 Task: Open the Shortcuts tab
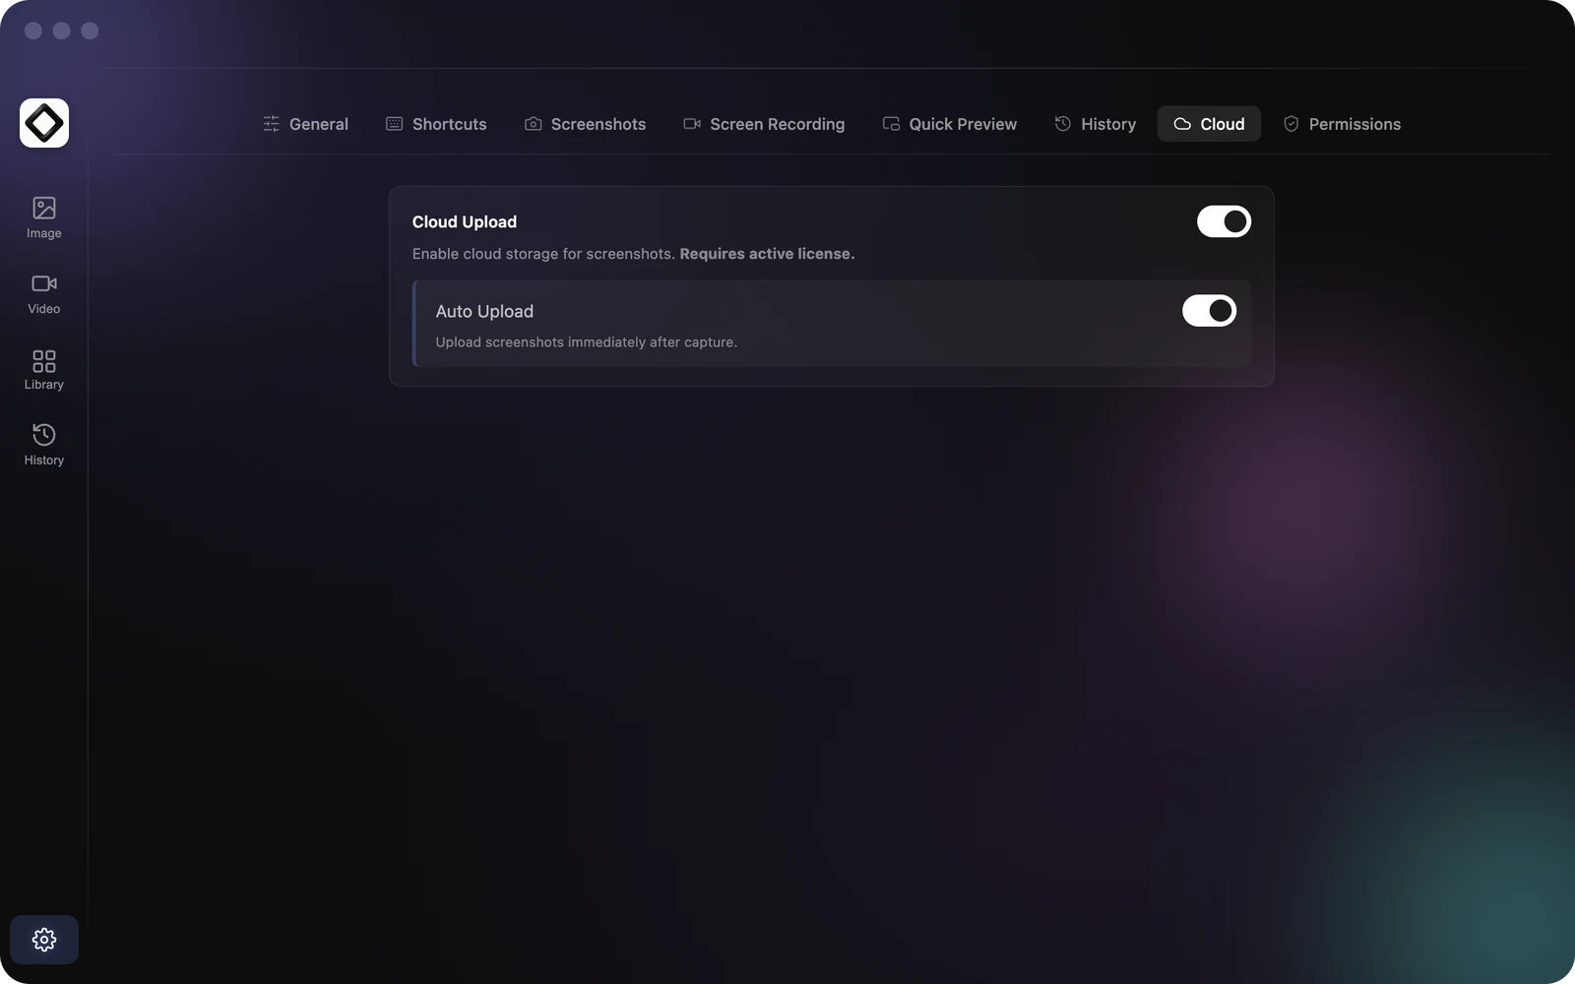[436, 124]
